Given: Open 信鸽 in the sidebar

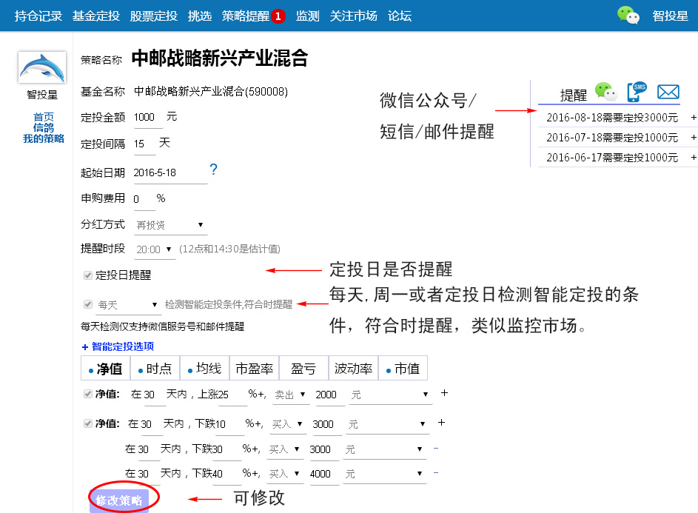Looking at the screenshot, I should (44, 128).
